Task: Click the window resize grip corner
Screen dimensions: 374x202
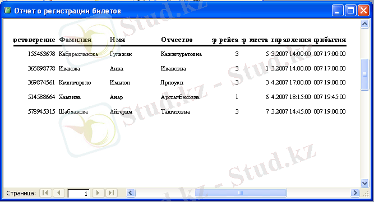Action: click(x=365, y=194)
